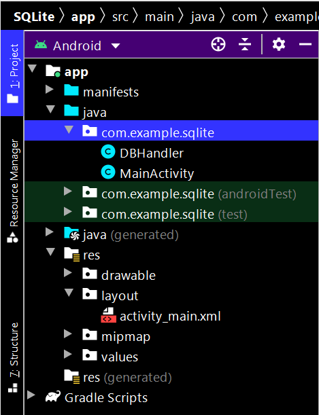Image resolution: width=319 pixels, height=415 pixels.
Task: Expand com.example.sqlite (androidTest) package
Action: (x=68, y=191)
